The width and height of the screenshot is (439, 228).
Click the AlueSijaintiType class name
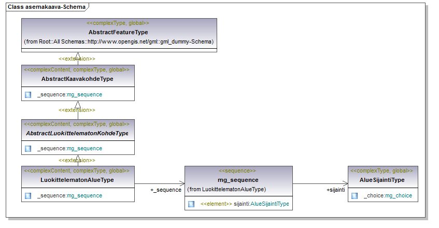pos(382,180)
